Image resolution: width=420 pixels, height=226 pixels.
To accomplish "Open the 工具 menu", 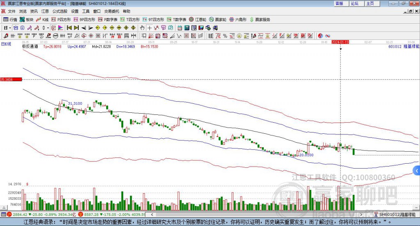I will [86, 11].
